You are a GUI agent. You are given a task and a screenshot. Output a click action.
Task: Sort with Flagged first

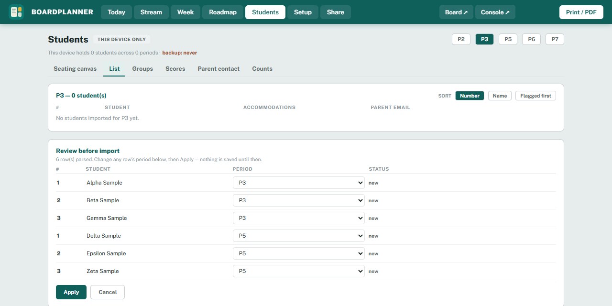535,96
